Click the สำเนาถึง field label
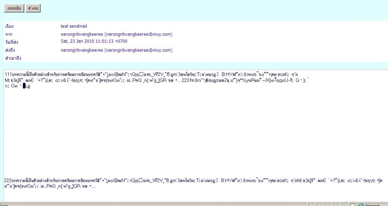 [x=13, y=58]
